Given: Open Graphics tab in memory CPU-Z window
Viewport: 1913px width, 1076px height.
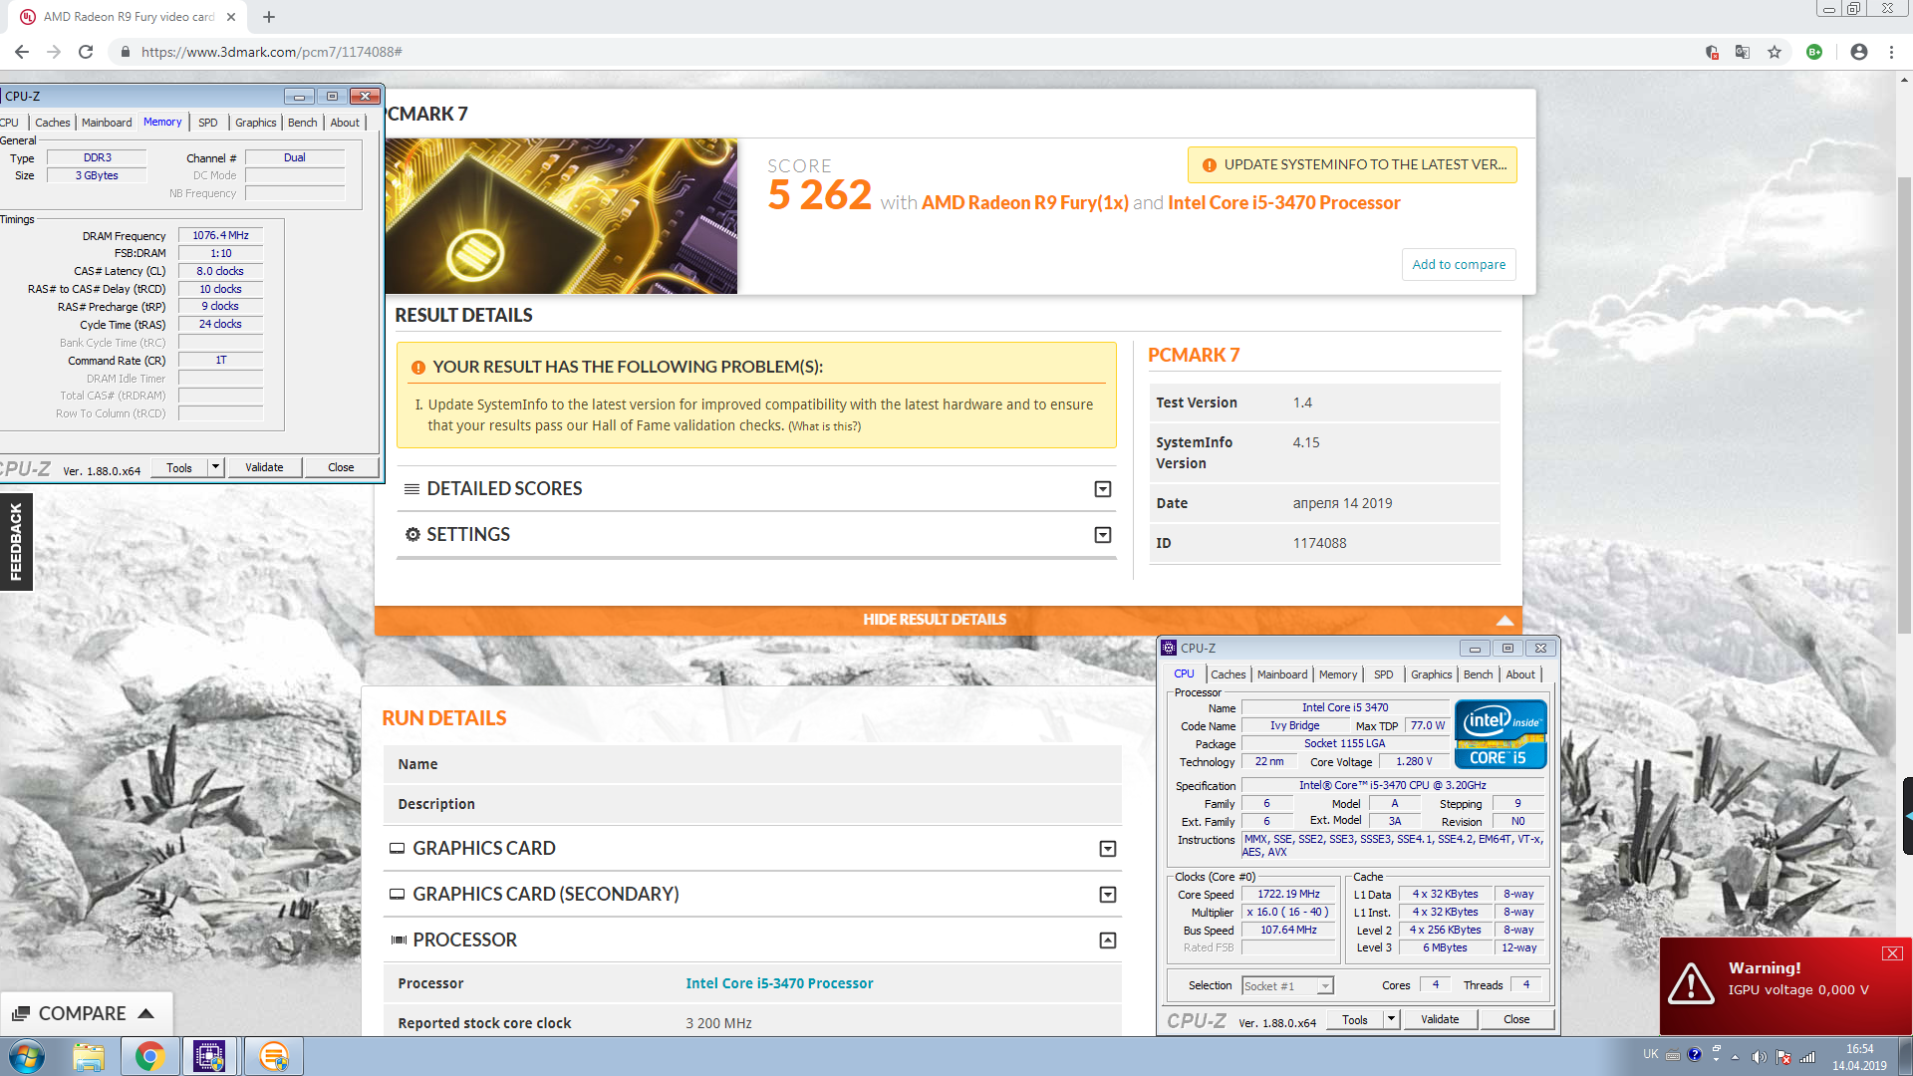Looking at the screenshot, I should (x=256, y=123).
